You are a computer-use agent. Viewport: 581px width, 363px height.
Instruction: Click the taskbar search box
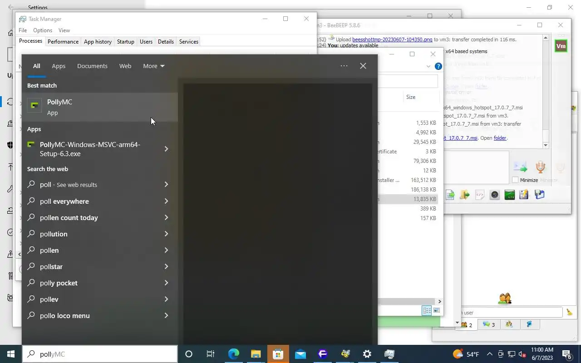[99, 354]
